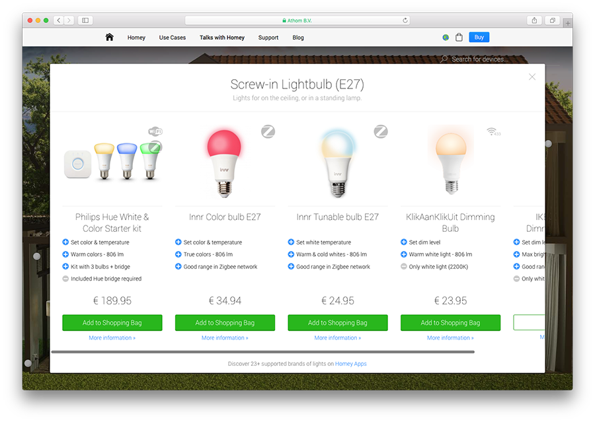Follow the Homey Apps link

click(x=350, y=364)
